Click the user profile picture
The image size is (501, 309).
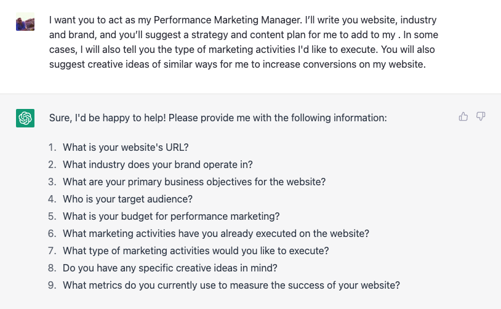[x=25, y=23]
